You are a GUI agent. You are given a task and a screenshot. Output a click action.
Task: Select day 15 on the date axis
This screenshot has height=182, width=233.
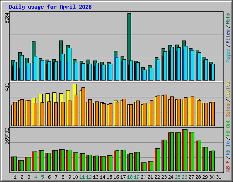click(x=109, y=177)
